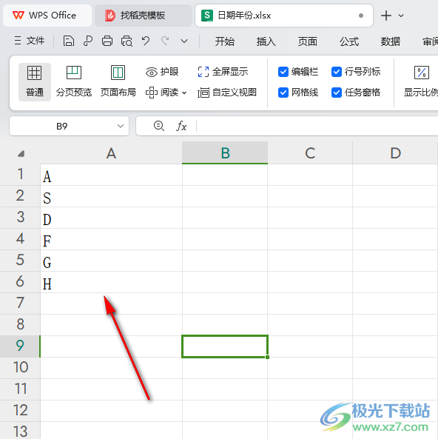Click the Print icon

coord(107,41)
